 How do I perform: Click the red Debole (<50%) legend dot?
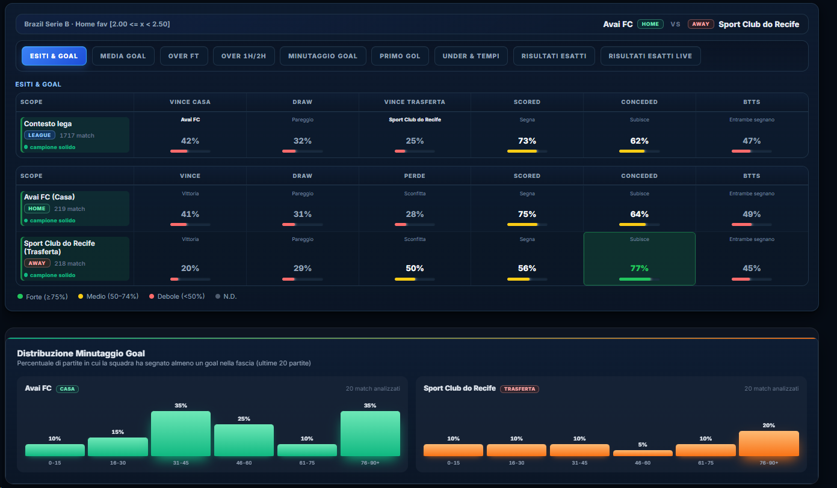(152, 296)
